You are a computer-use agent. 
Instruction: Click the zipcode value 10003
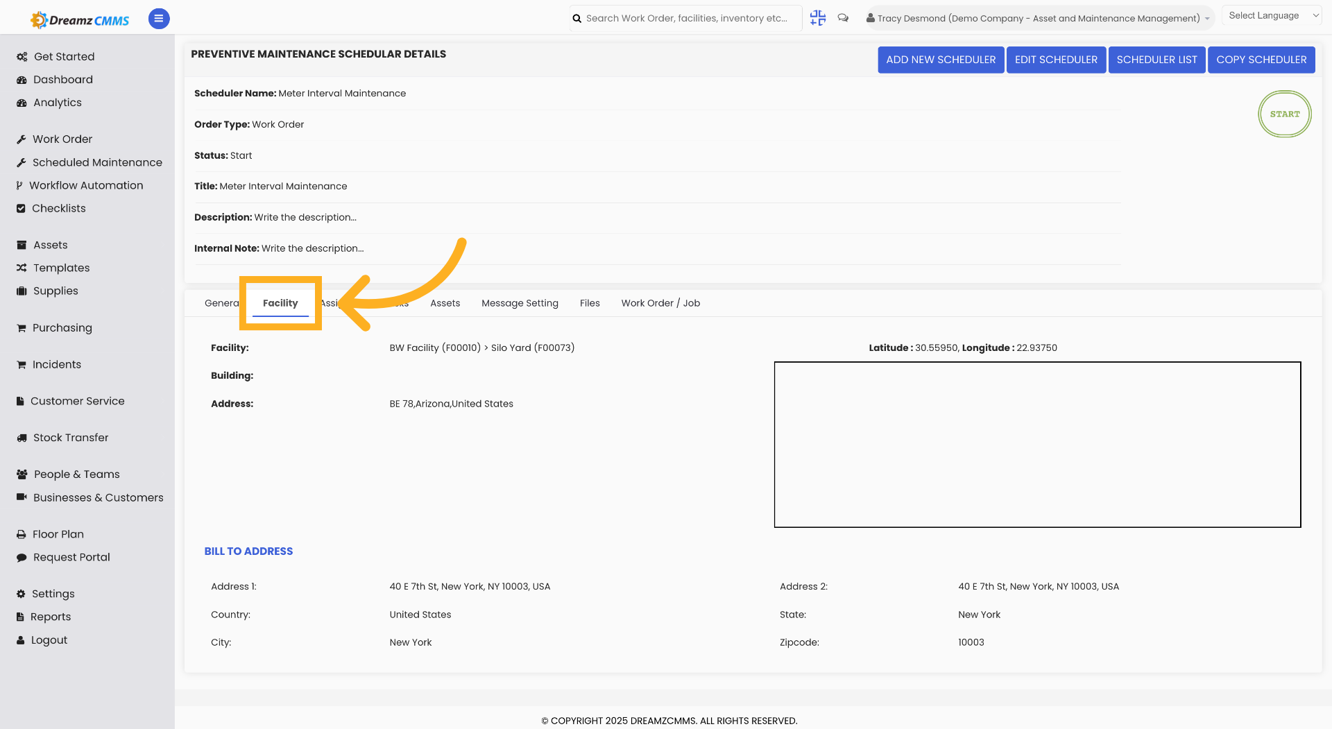pos(971,642)
